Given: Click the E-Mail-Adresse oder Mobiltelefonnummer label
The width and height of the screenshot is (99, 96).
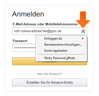Looking at the screenshot, I should pyautogui.click(x=45, y=24).
